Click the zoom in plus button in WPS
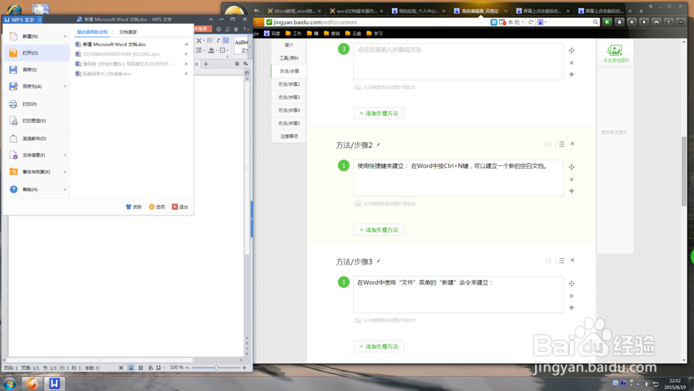 pyautogui.click(x=244, y=367)
